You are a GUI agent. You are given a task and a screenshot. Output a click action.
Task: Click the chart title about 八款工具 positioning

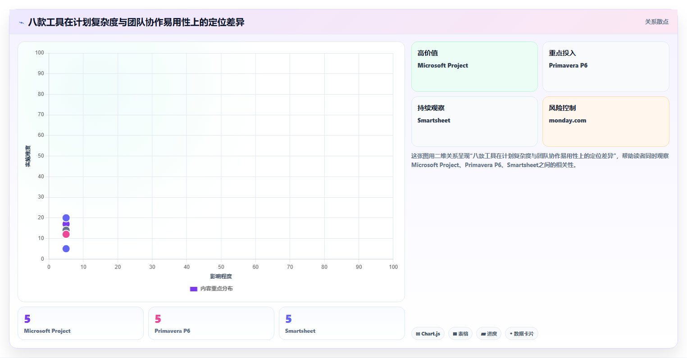click(136, 22)
